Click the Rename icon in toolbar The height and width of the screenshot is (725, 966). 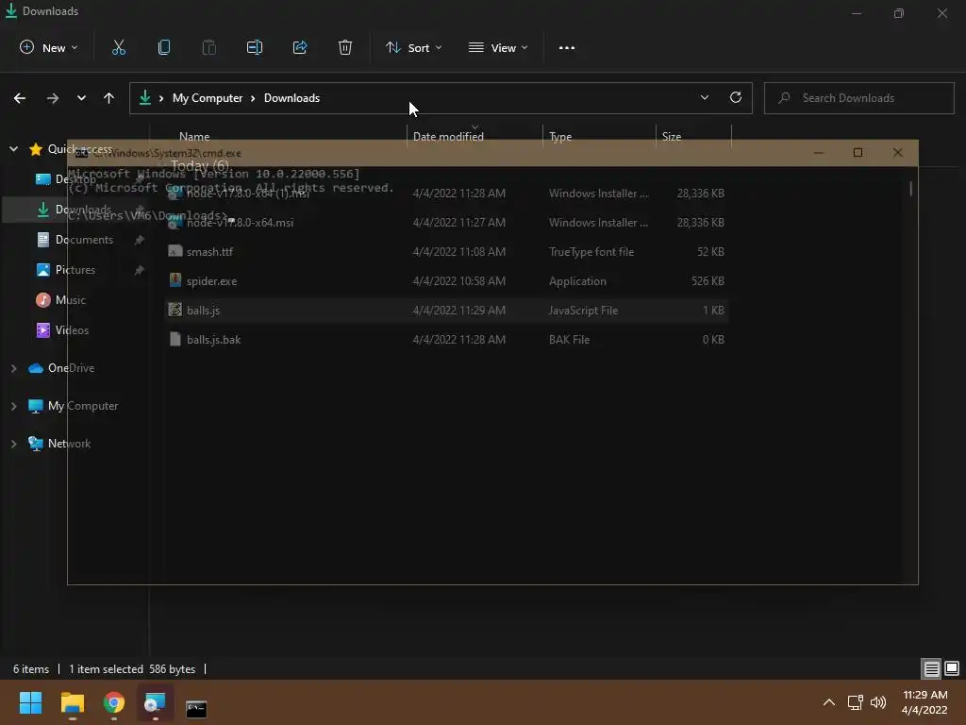(255, 47)
